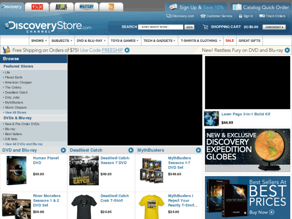Open Planet Earth in Featured Shows
The width and height of the screenshot is (292, 219).
tap(14, 77)
